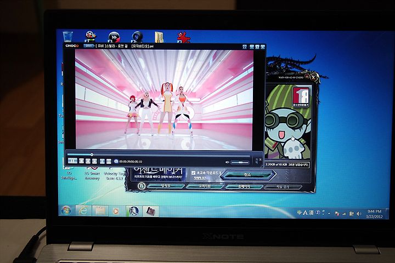This screenshot has height=263, width=395.
Task: Click the rightmost launcher bottom button
Action: (x=283, y=187)
